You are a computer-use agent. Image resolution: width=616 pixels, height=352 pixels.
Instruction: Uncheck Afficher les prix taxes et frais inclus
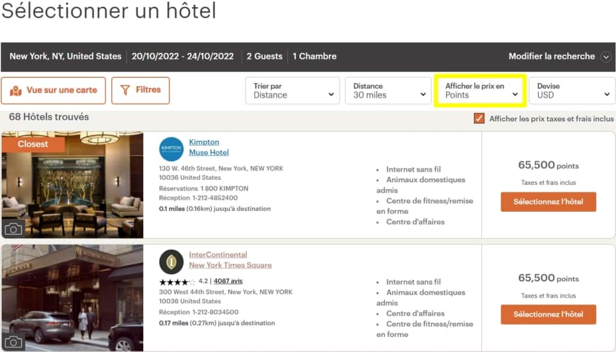coord(479,119)
